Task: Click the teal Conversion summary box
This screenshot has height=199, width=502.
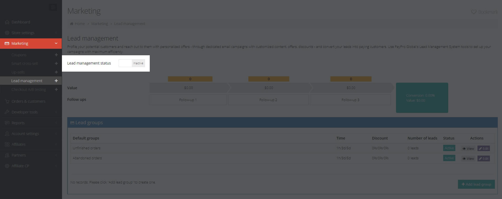Action: (422, 98)
